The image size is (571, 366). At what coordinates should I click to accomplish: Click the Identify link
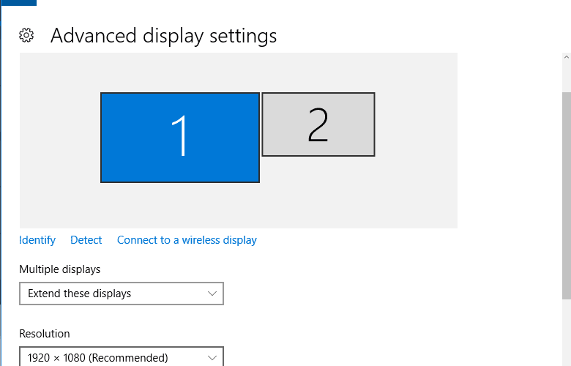pos(37,240)
